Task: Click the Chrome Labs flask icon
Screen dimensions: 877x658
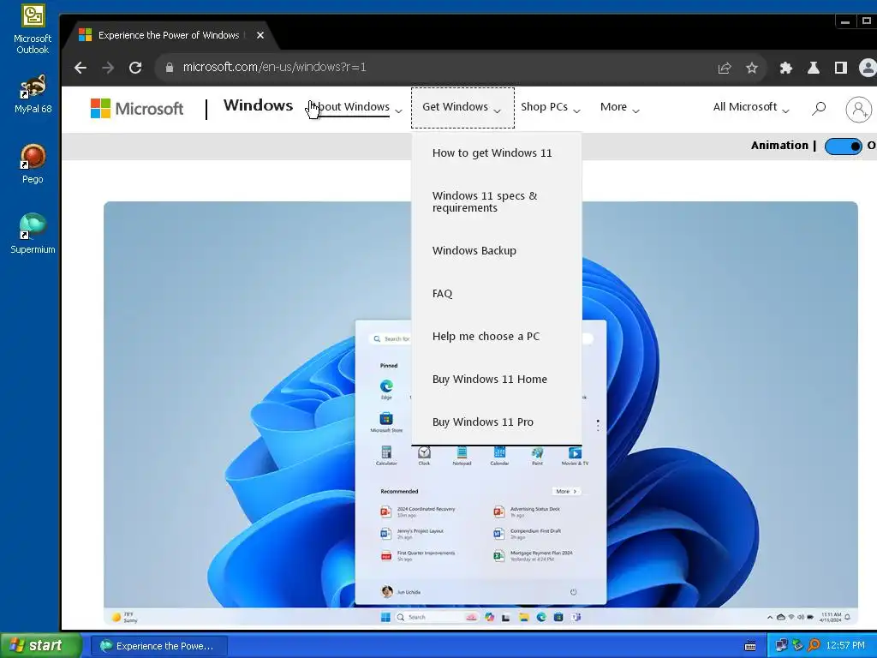Action: click(814, 68)
